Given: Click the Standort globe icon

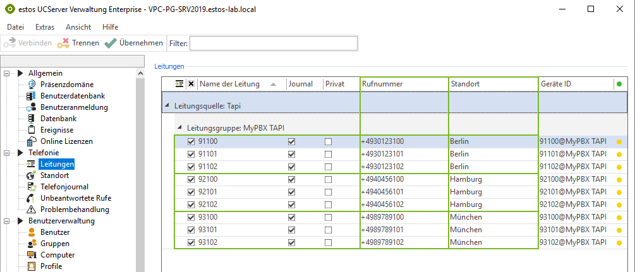Looking at the screenshot, I should [31, 175].
